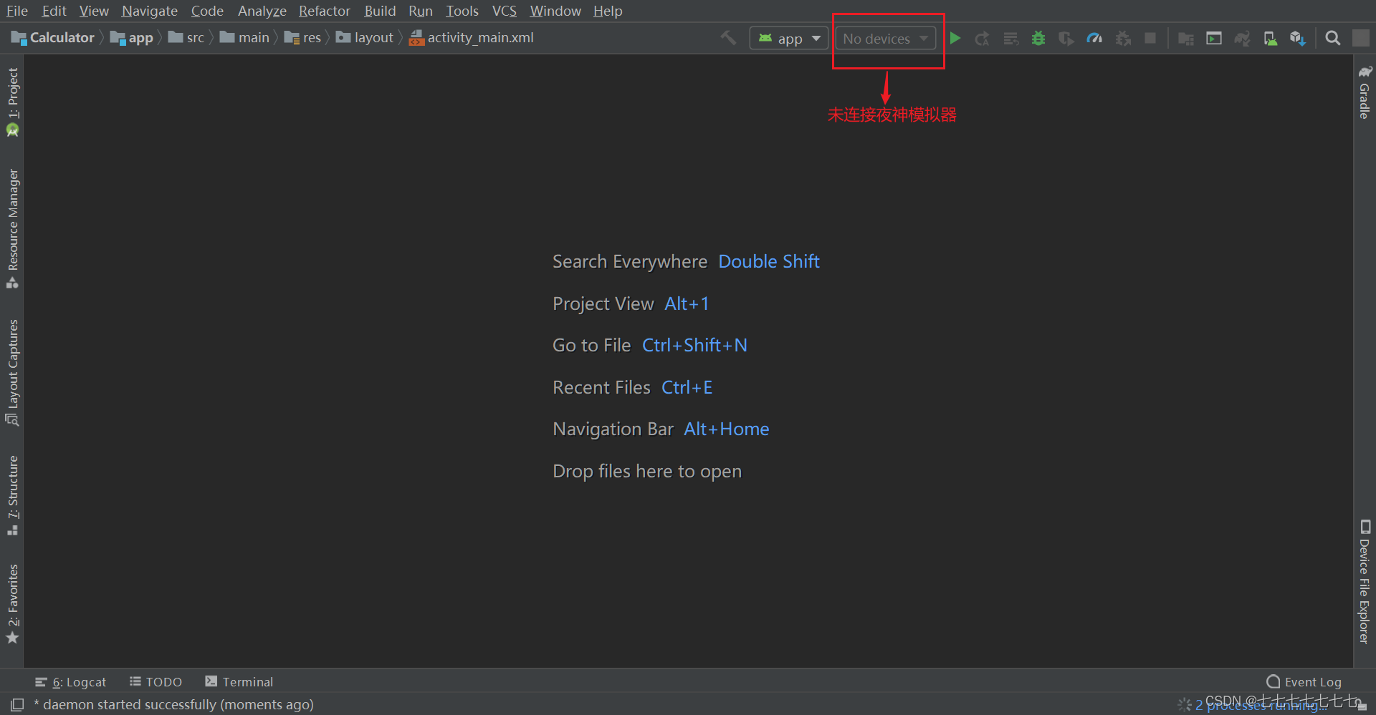Open the No devices dropdown
The height and width of the screenshot is (715, 1376).
click(x=885, y=38)
